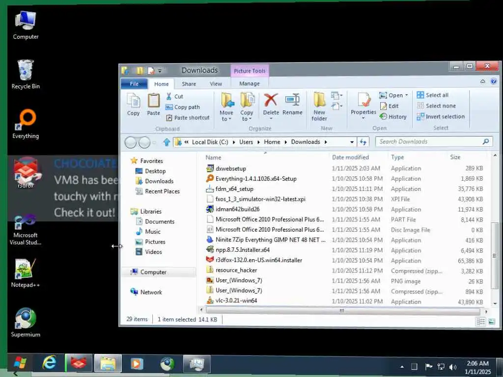Switch to the Share tab
This screenshot has height=377, width=503.
pos(189,83)
